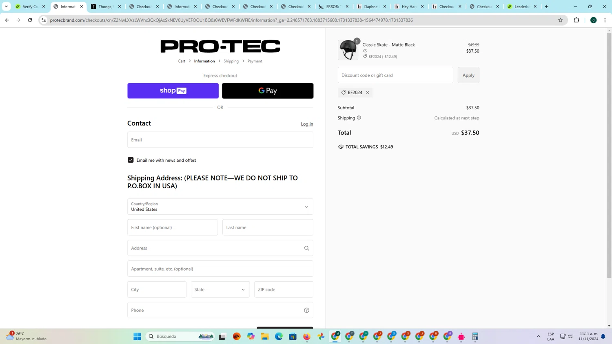This screenshot has height=344, width=612.
Task: Open the Calculator from the taskbar
Action: pyautogui.click(x=475, y=336)
